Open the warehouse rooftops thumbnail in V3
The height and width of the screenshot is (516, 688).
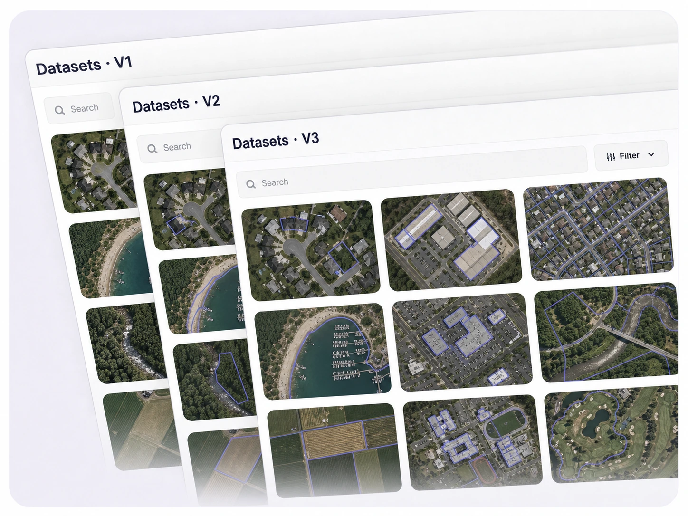(x=450, y=240)
